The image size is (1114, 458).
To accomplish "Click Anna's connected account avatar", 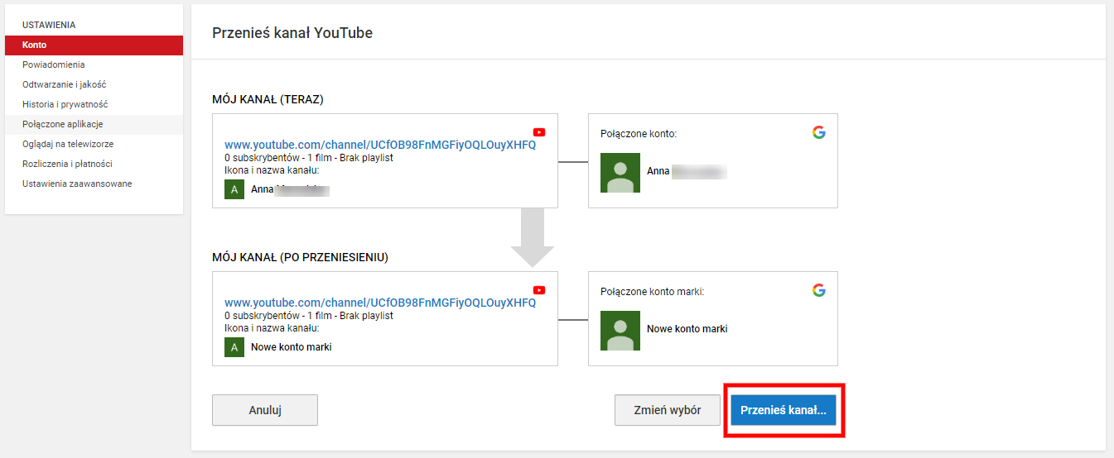I will [620, 173].
